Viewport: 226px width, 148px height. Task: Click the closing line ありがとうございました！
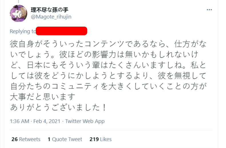[59, 108]
